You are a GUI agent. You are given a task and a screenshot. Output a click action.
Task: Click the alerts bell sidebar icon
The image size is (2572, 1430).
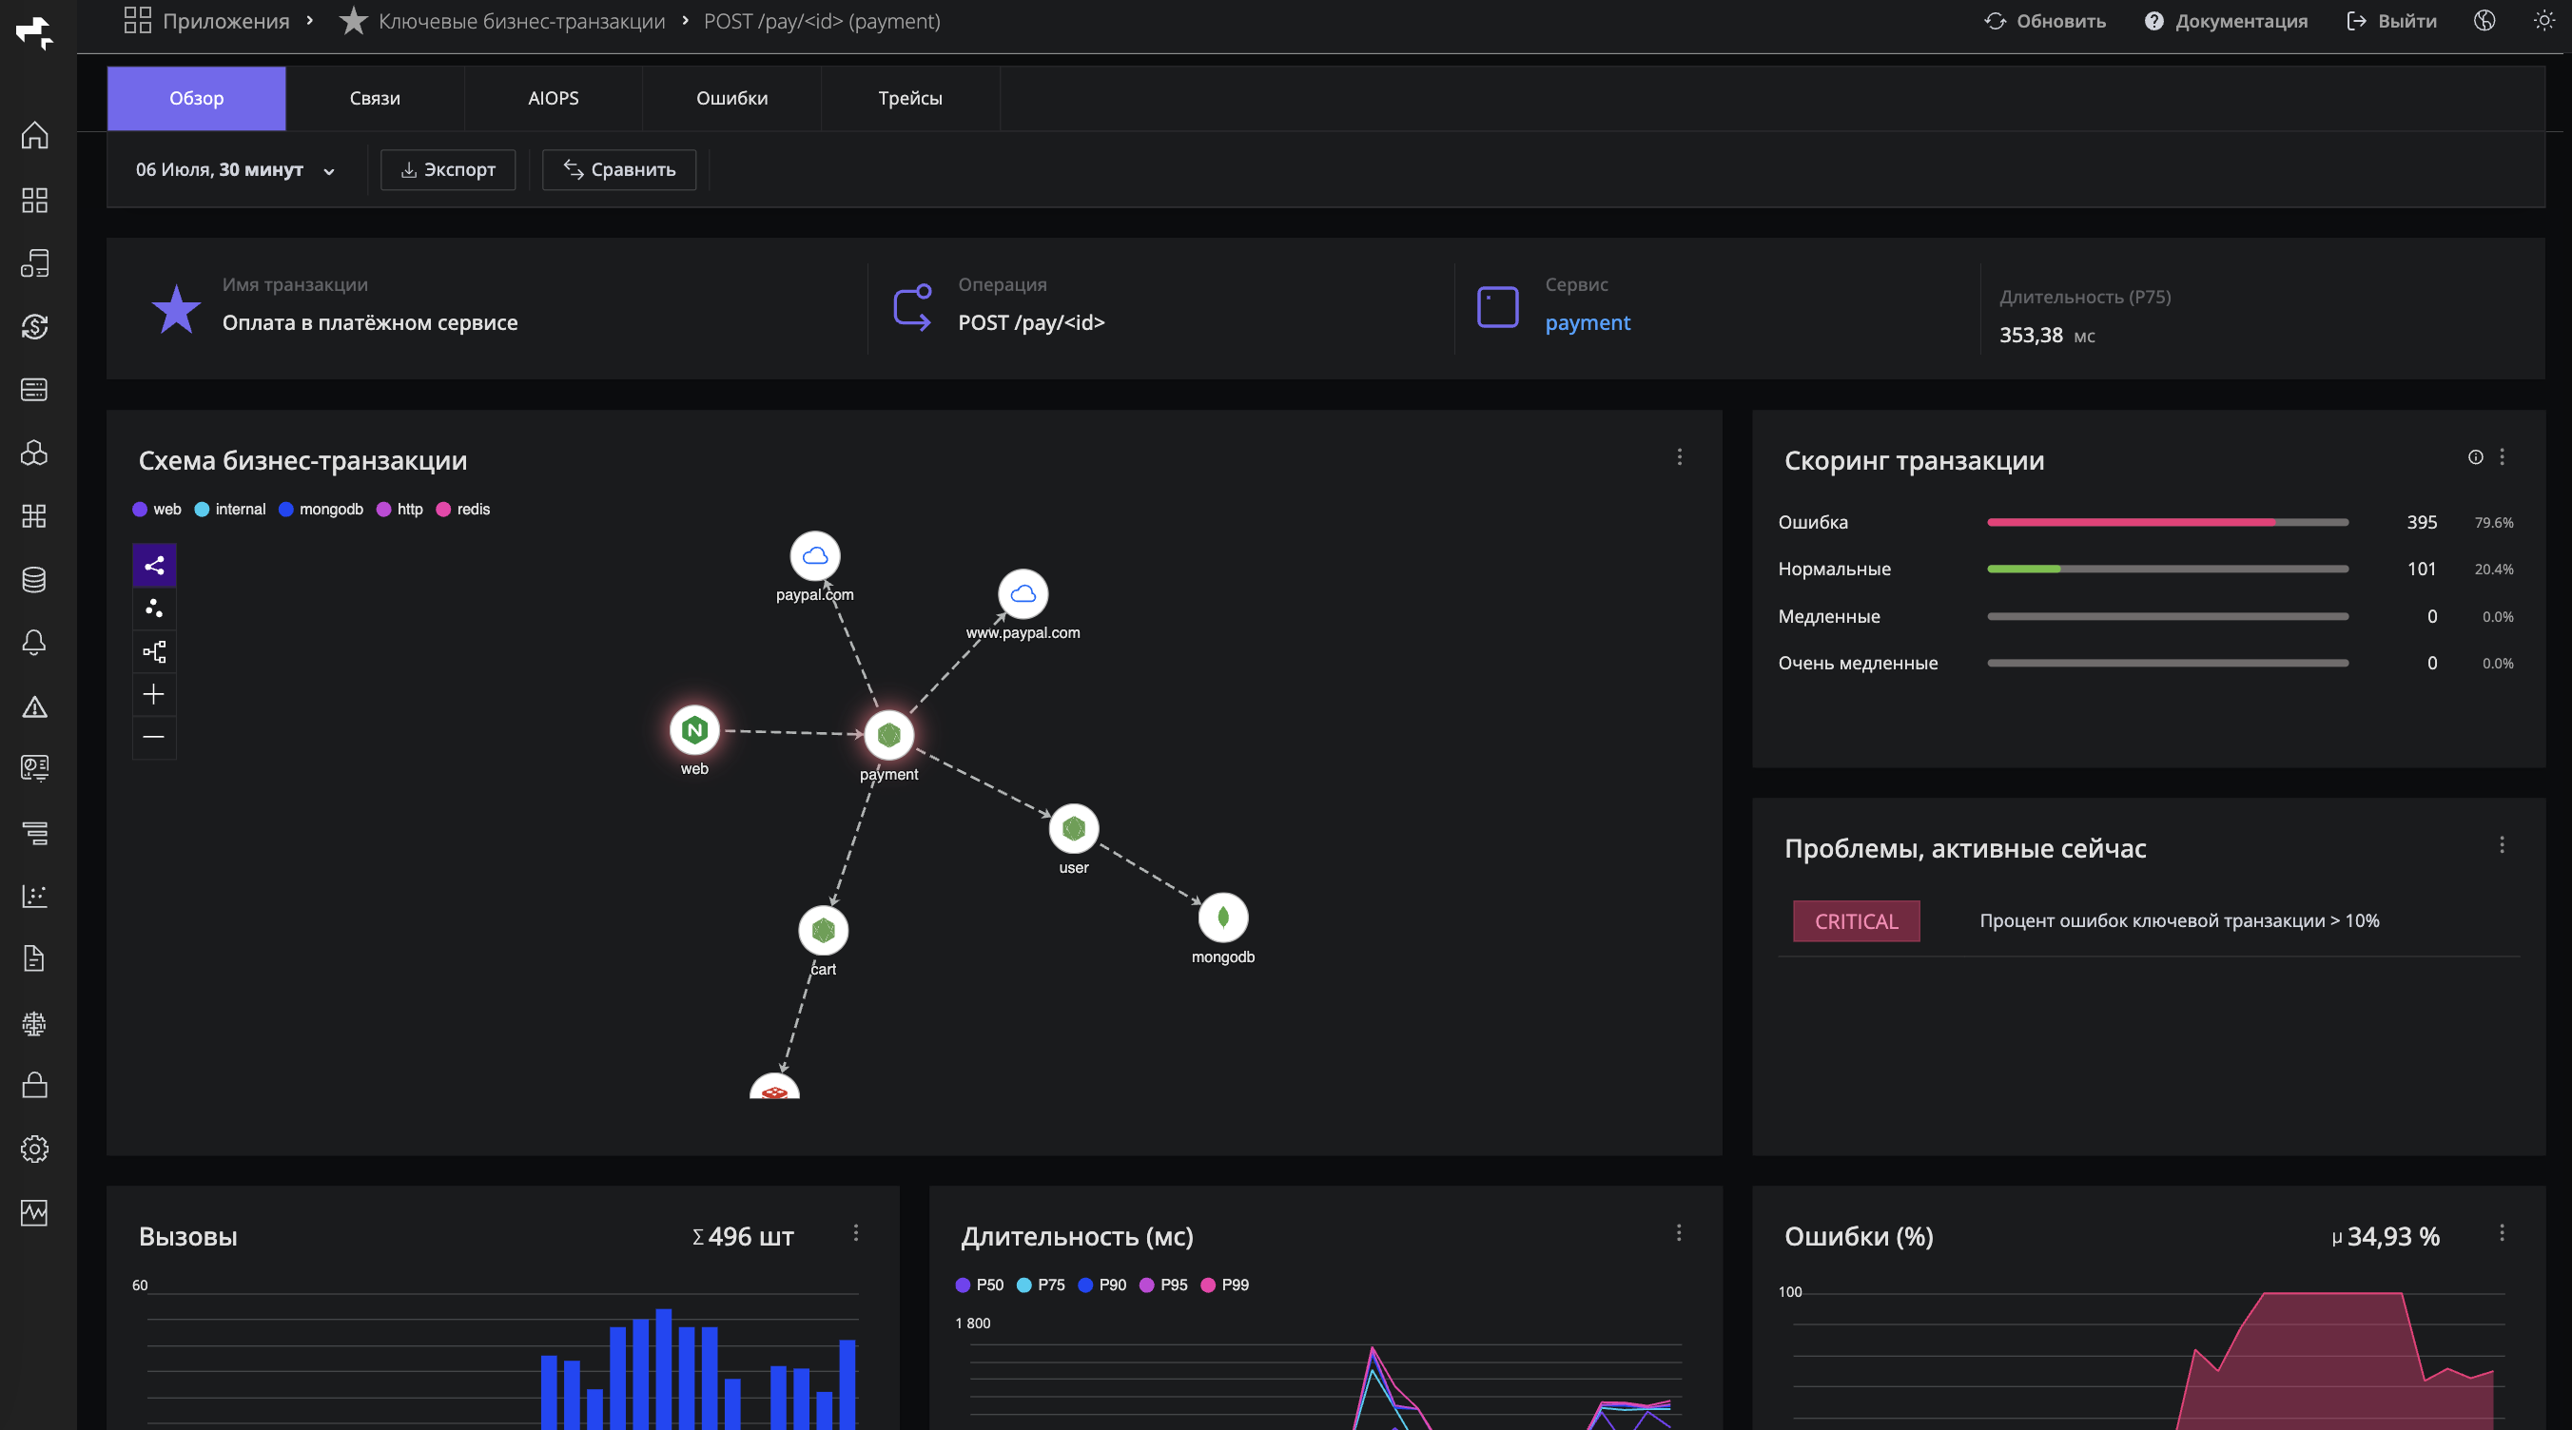tap(35, 643)
